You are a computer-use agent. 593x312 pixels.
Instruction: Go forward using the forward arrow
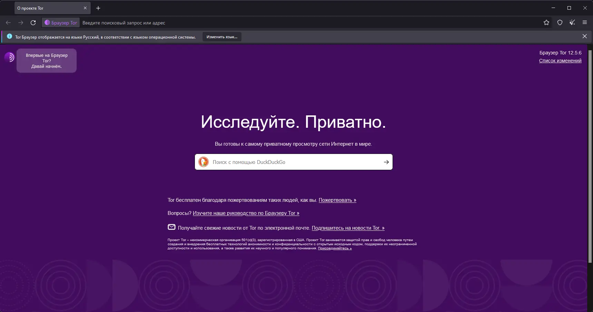tap(21, 23)
